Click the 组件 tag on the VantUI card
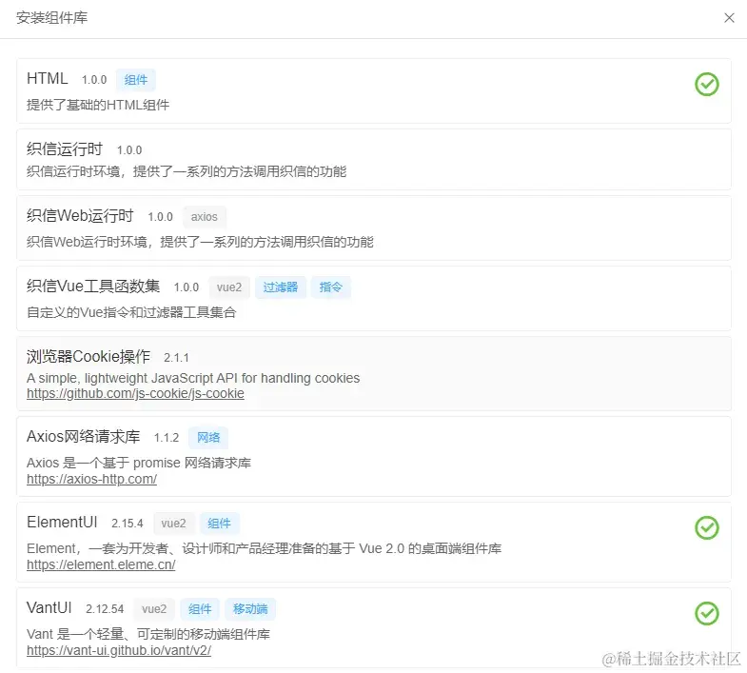The width and height of the screenshot is (747, 673). tap(200, 609)
